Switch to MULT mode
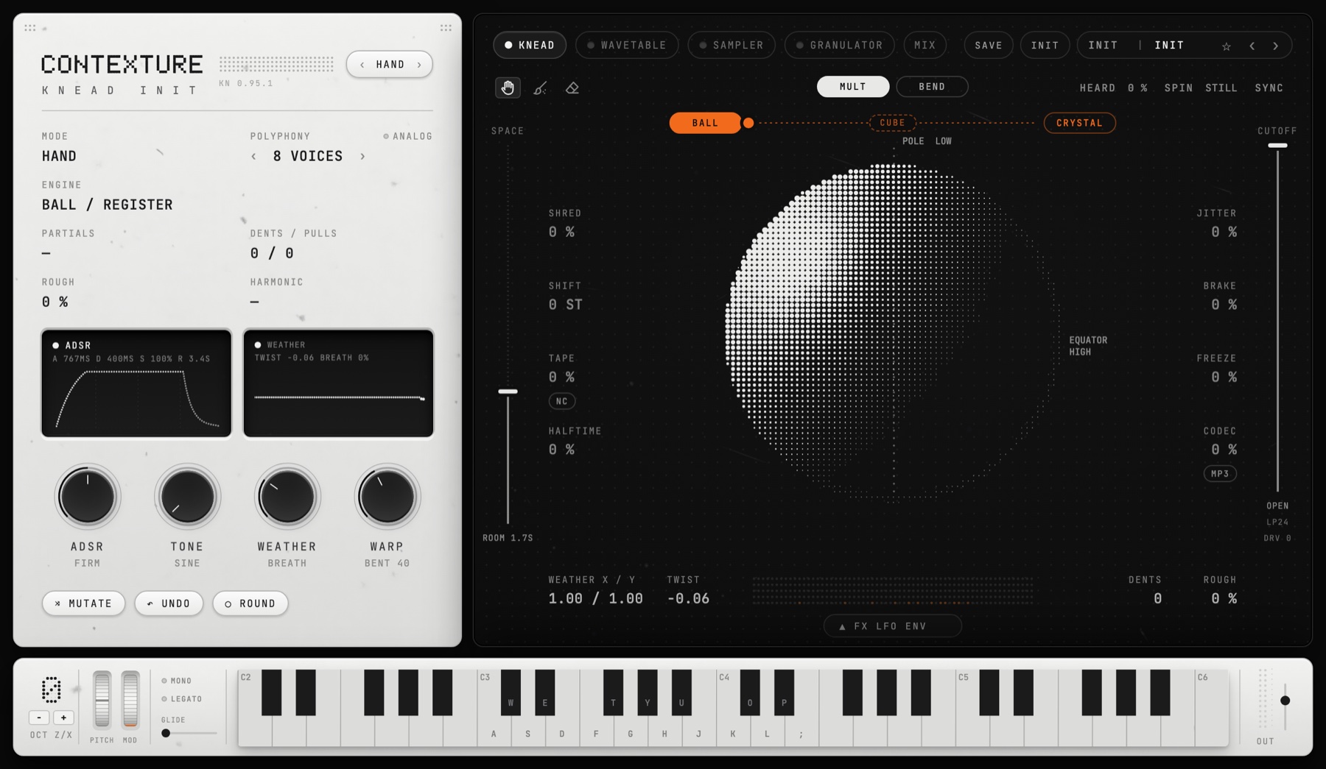This screenshot has width=1326, height=769. (x=852, y=87)
